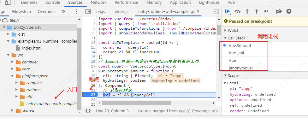Click the navigator pane vertical scrollbar
The height and width of the screenshot is (118, 308).
79,69
